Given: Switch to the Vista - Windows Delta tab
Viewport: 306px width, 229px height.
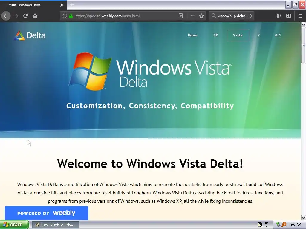Looking at the screenshot, I should tap(33, 5).
